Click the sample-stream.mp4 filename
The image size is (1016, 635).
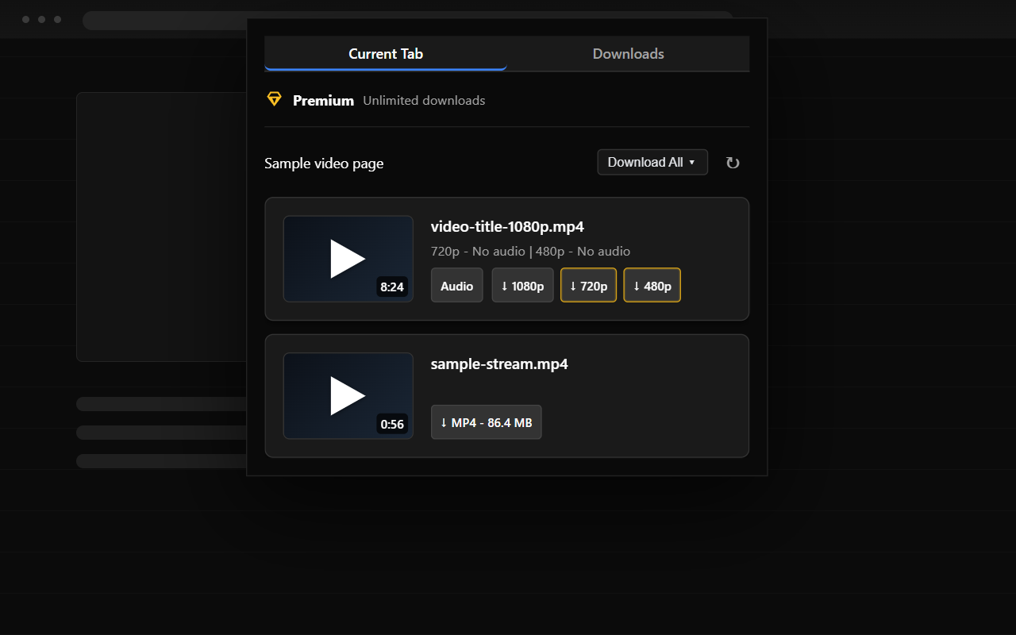499,364
